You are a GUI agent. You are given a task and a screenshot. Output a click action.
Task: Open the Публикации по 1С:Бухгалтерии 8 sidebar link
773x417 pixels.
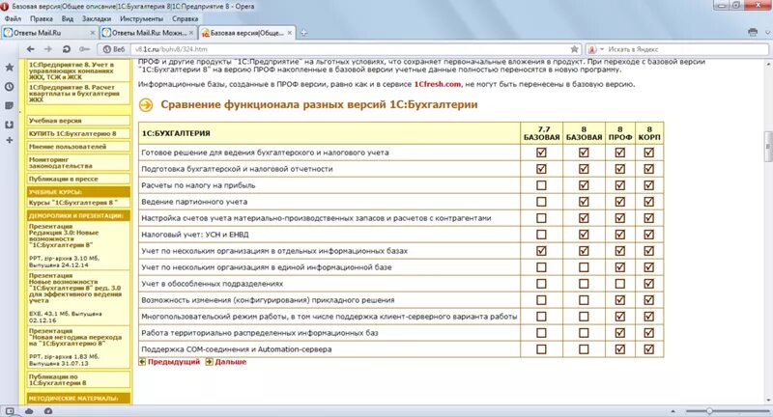[x=78, y=379]
